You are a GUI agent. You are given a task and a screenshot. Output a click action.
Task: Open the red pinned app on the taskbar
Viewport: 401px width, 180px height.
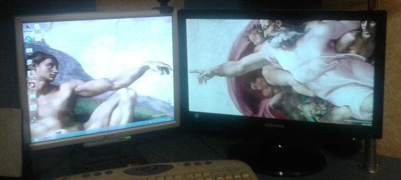45,138
